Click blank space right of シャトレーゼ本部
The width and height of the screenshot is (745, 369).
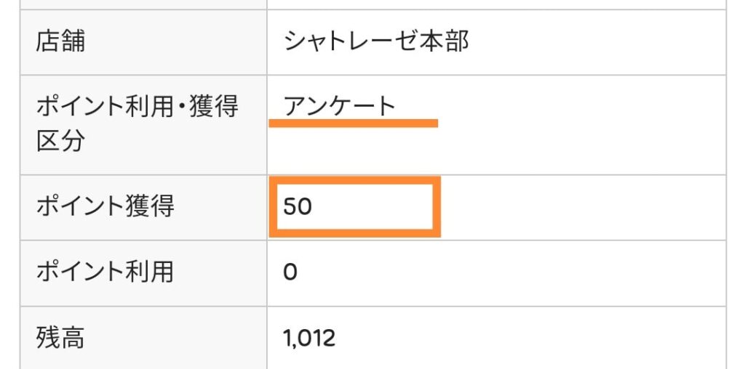point(597,41)
